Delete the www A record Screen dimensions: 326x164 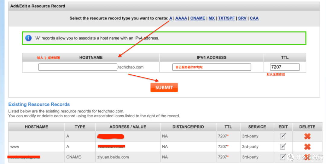coord(307,147)
